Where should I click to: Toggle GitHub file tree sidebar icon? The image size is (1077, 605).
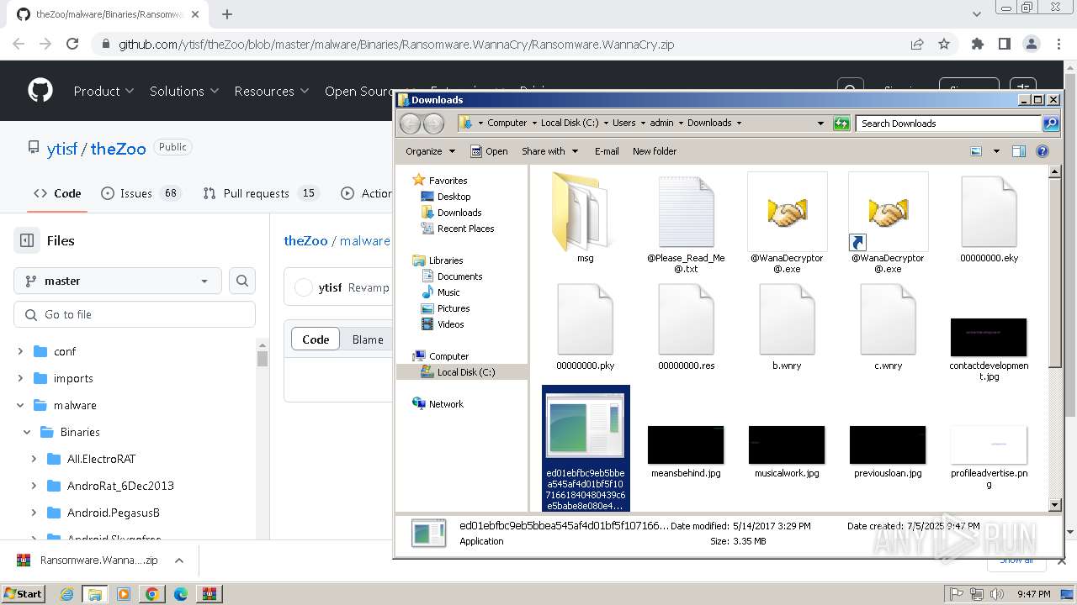pyautogui.click(x=27, y=240)
